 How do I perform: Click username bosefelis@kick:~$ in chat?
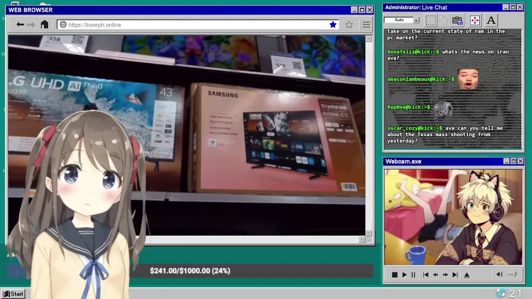coord(413,52)
